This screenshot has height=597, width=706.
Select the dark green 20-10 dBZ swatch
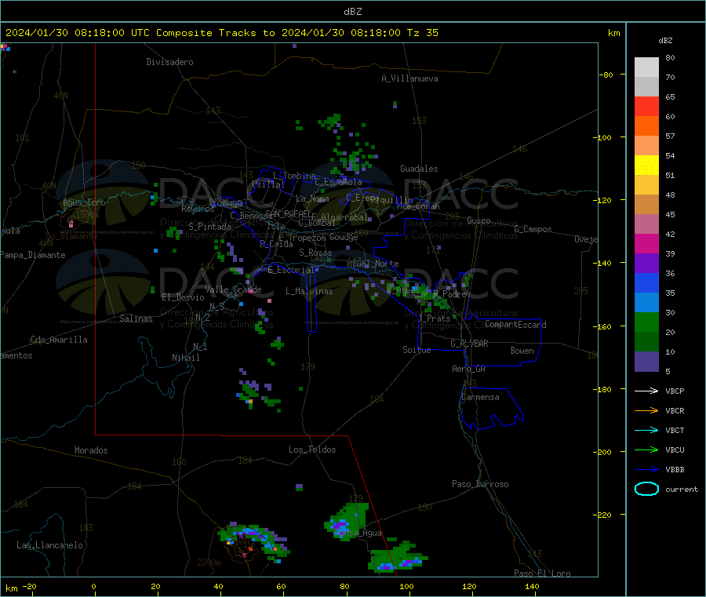[646, 342]
